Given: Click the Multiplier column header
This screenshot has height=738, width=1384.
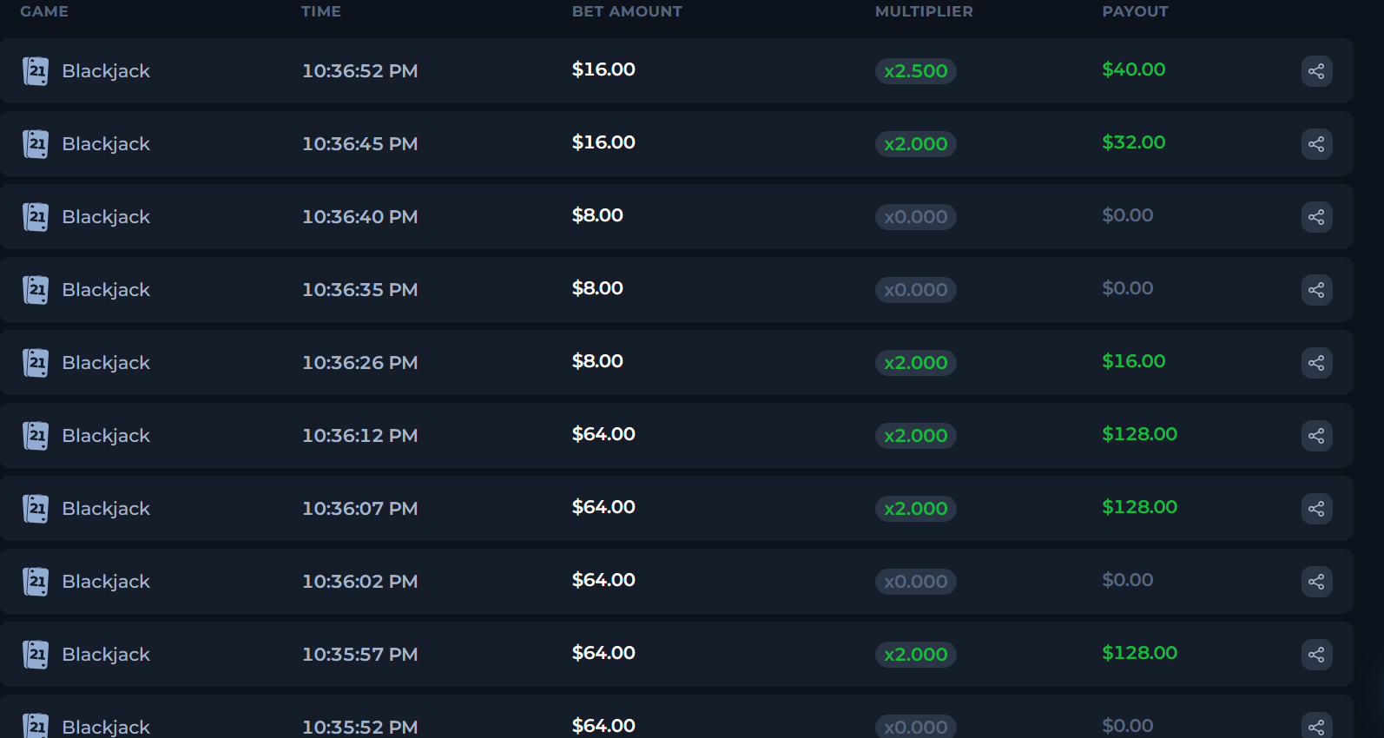Looking at the screenshot, I should (923, 11).
